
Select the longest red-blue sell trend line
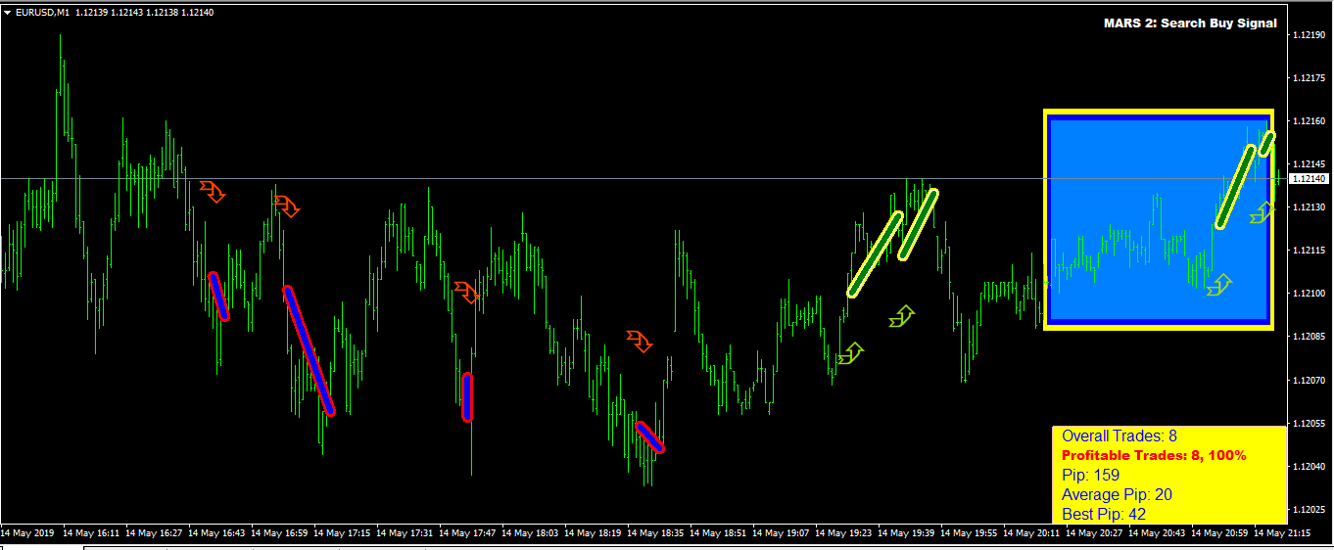(310, 350)
